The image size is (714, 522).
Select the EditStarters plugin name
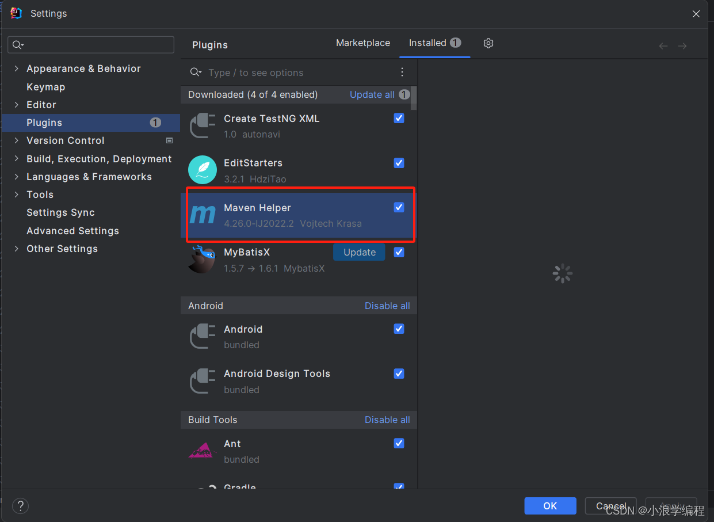click(253, 163)
